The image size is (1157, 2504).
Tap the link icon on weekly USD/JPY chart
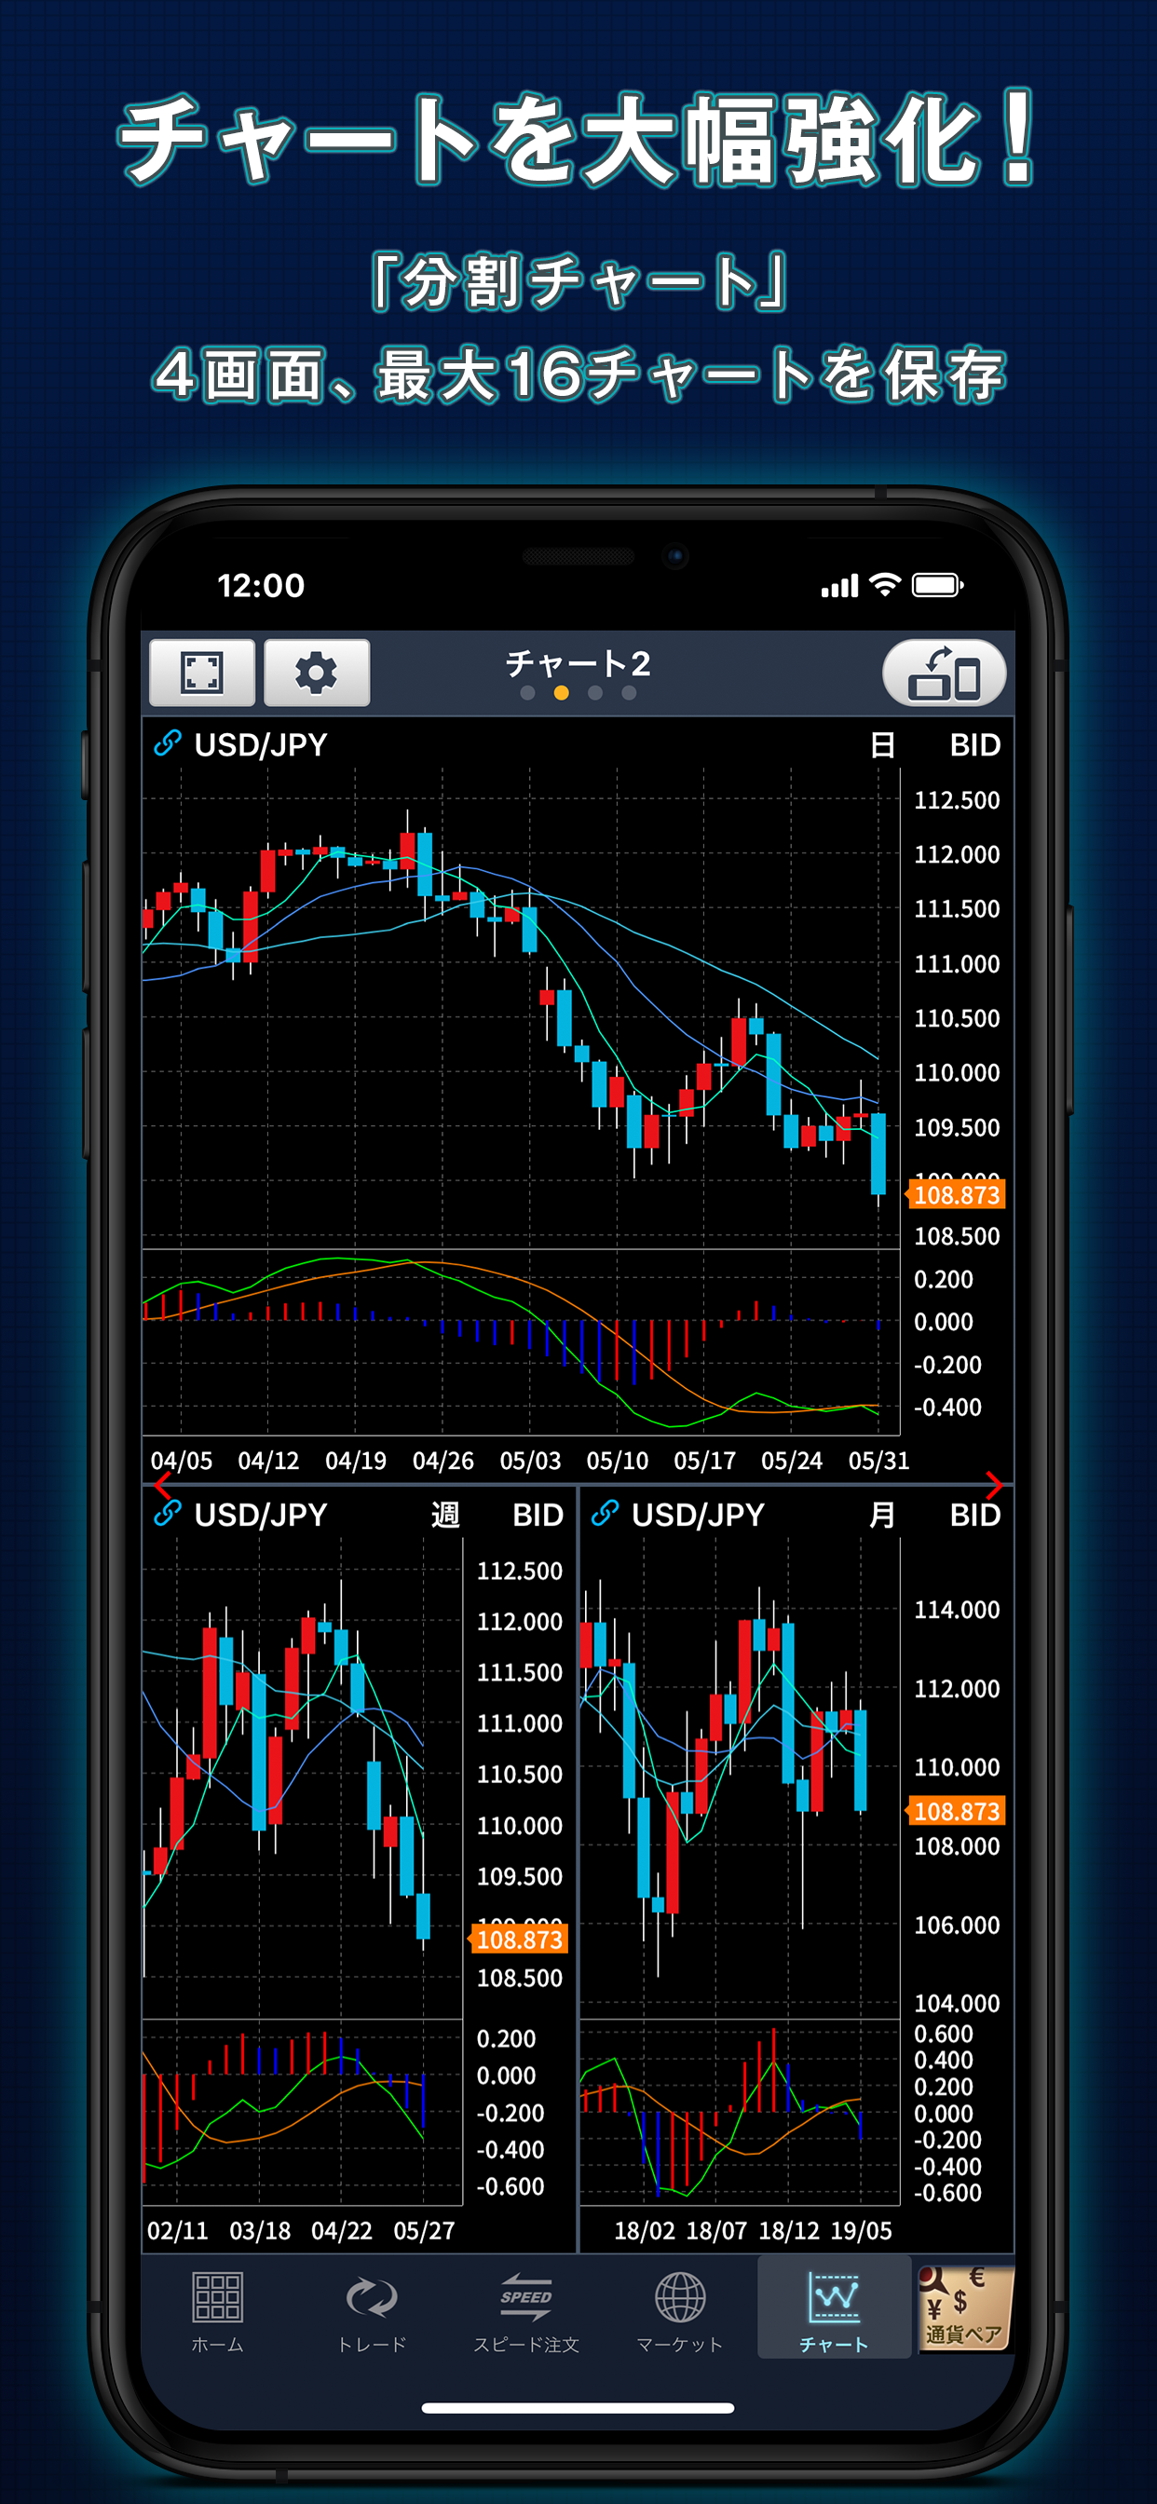point(168,1514)
